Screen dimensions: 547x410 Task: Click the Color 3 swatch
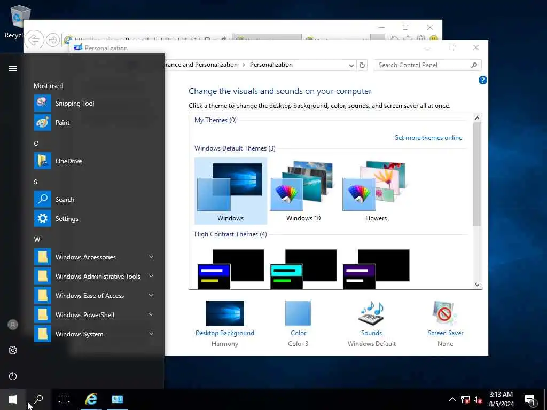298,313
